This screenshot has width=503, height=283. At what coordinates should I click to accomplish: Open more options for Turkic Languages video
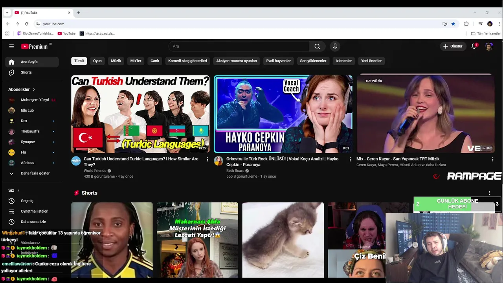coord(207,159)
